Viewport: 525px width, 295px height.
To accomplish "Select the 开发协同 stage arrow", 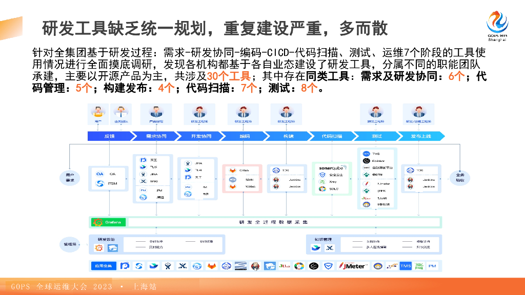I will coord(199,136).
